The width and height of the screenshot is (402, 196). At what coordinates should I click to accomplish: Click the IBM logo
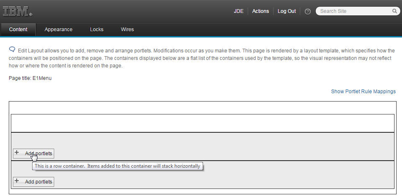(x=17, y=11)
